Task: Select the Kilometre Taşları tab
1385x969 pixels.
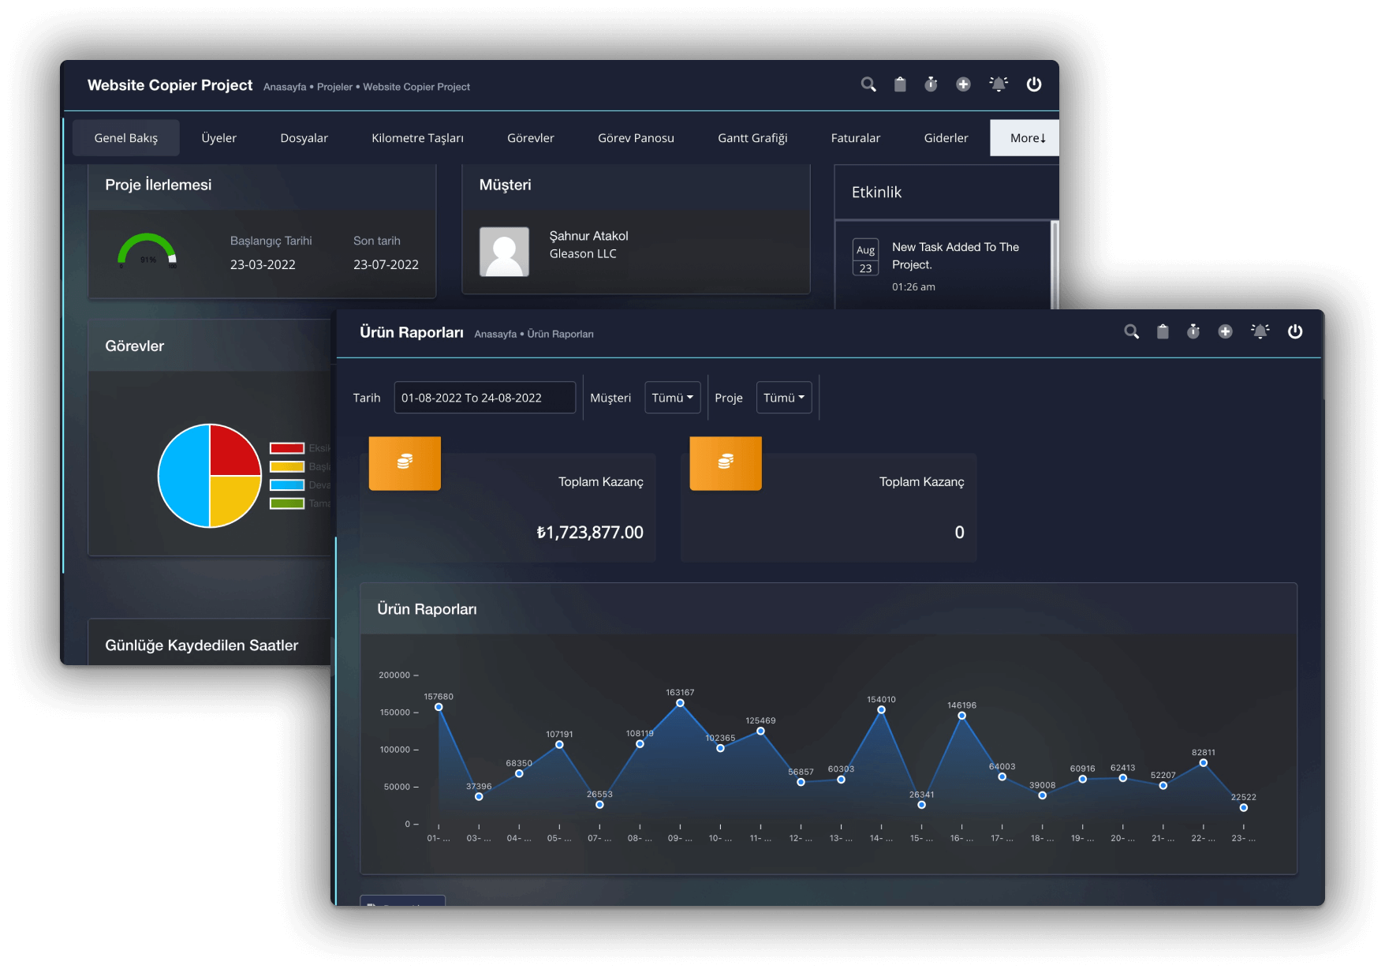Action: pyautogui.click(x=417, y=138)
